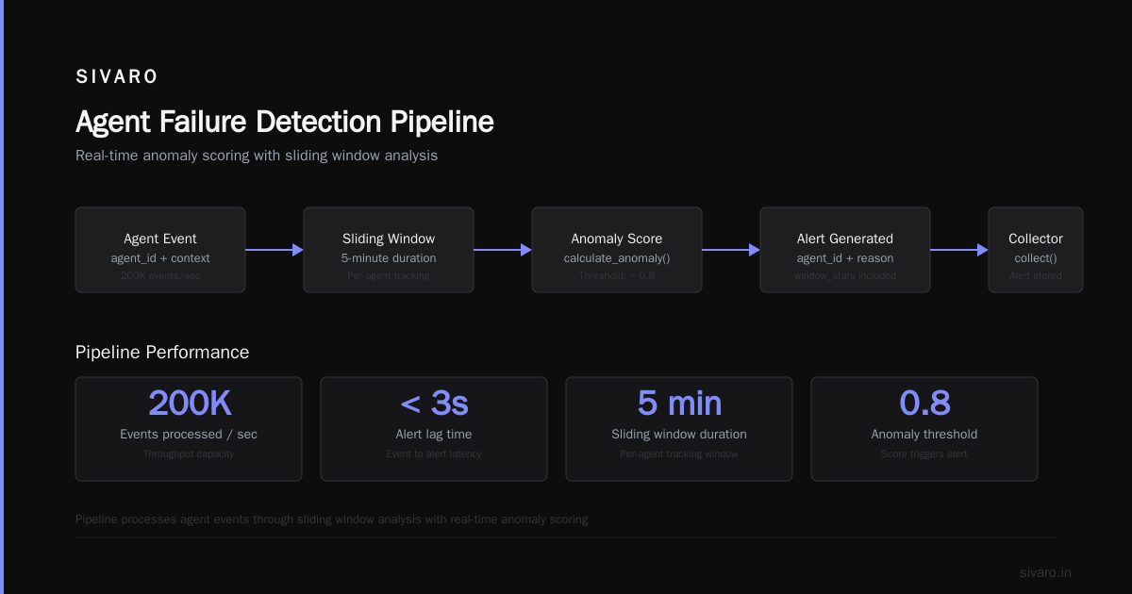Select the Anomaly Score pipeline node

(617, 250)
